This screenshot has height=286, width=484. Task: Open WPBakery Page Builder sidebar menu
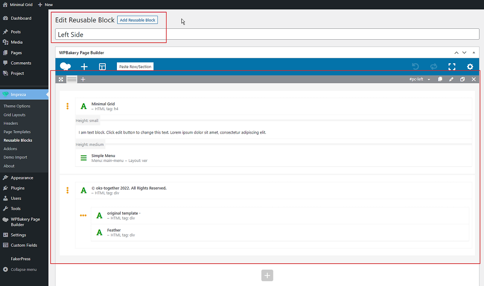click(x=24, y=222)
